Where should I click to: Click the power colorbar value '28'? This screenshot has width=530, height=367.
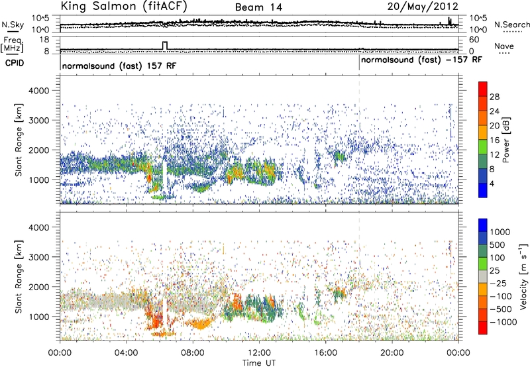[494, 97]
